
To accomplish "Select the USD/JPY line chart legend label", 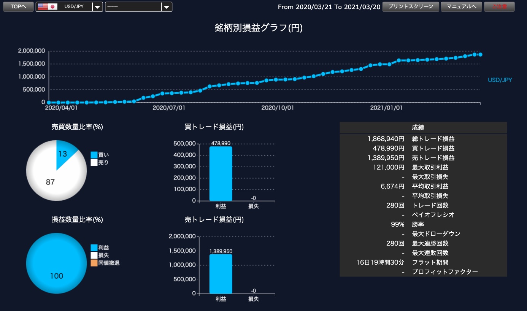I will [x=500, y=80].
